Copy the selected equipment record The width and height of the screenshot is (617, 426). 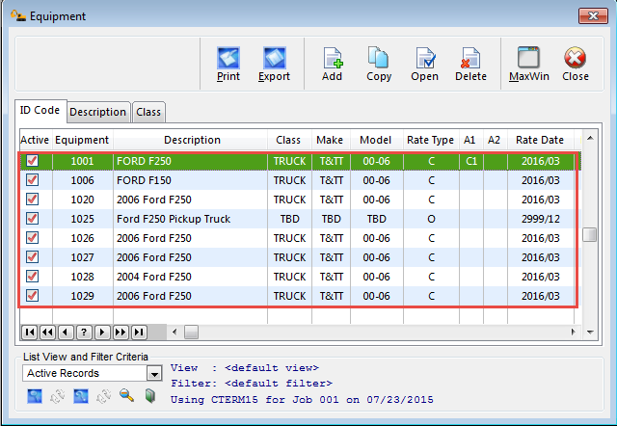(379, 64)
